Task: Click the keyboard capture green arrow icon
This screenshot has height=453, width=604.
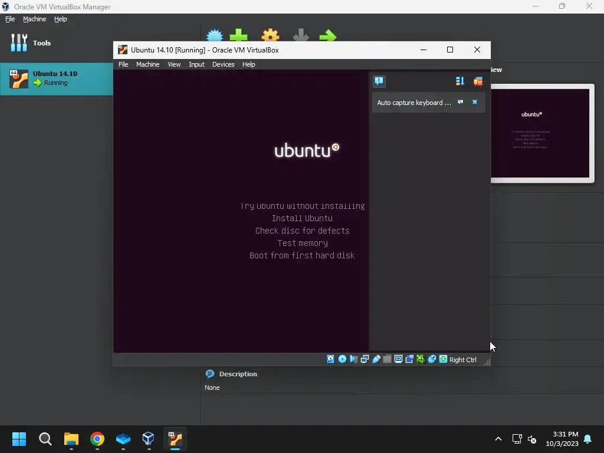Action: point(443,359)
